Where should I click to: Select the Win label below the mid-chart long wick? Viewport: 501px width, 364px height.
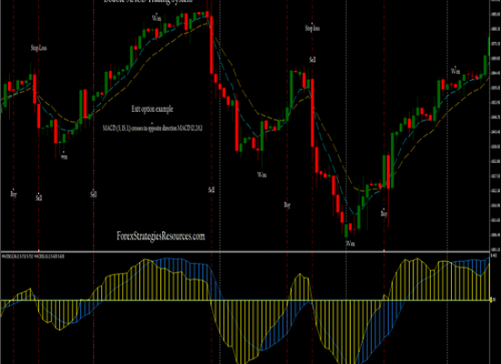point(262,175)
